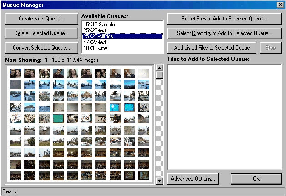286x196 pixels.
Task: Select the highlighted 25X20-AllPics queue
Action: [122, 36]
